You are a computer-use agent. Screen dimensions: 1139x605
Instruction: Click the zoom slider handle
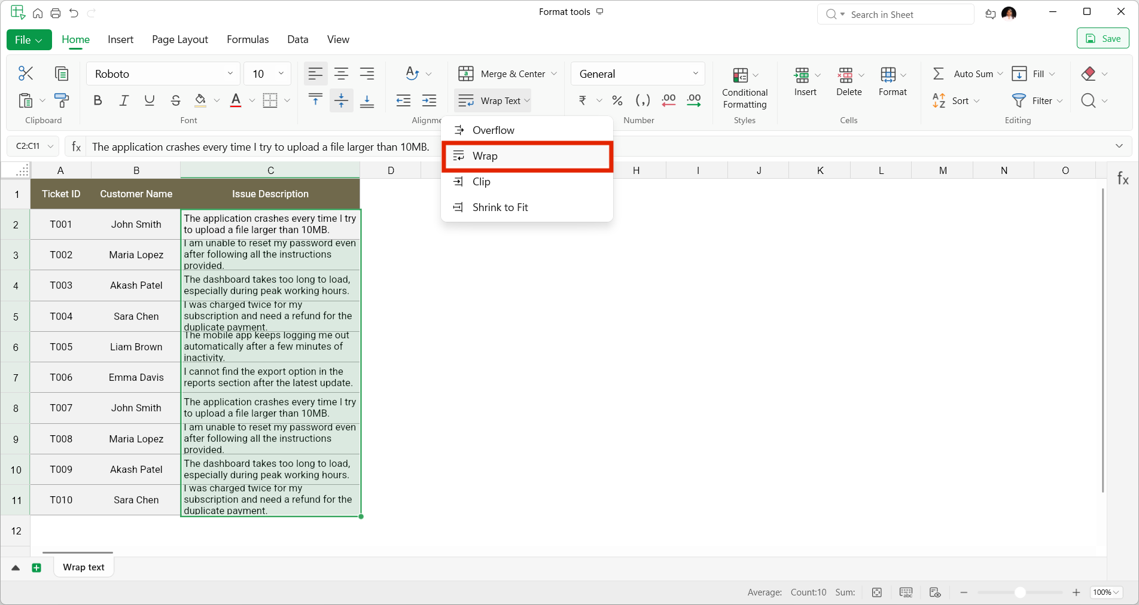(x=1020, y=592)
